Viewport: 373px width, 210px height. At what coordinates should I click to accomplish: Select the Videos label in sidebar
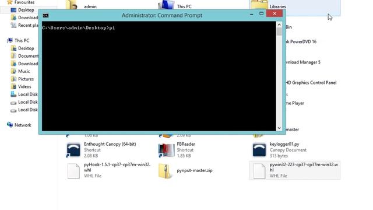click(24, 87)
